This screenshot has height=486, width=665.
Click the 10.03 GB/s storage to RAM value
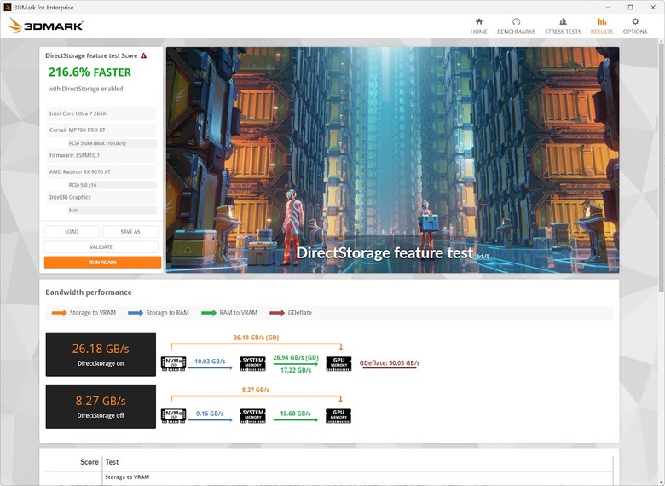tap(210, 362)
